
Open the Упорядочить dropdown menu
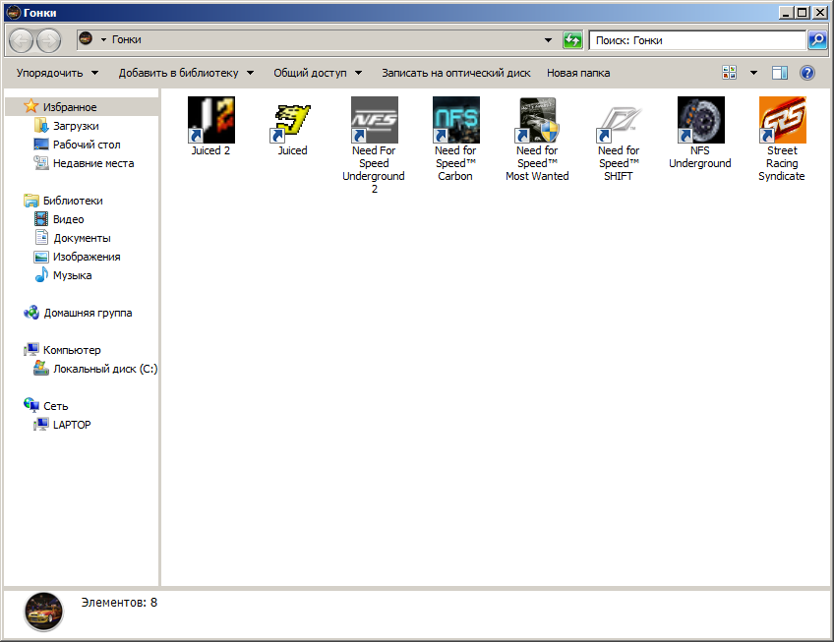pos(57,73)
